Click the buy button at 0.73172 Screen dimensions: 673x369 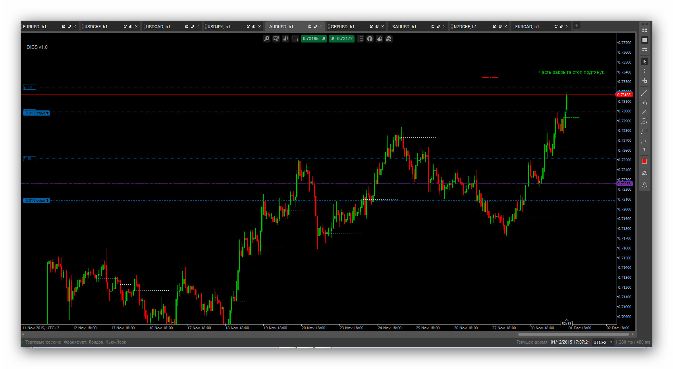(341, 39)
